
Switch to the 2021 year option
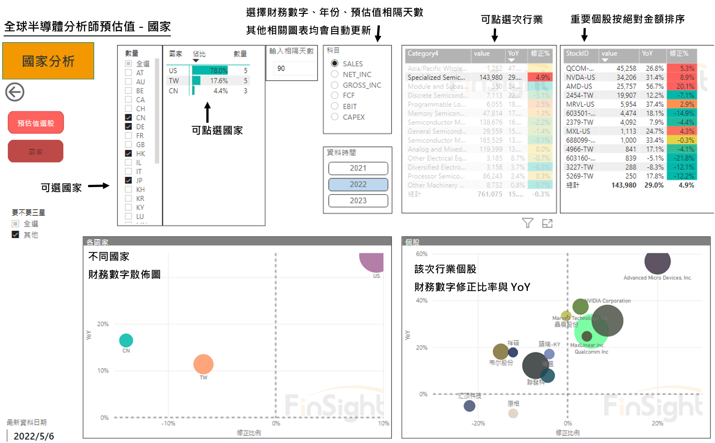pyautogui.click(x=358, y=168)
